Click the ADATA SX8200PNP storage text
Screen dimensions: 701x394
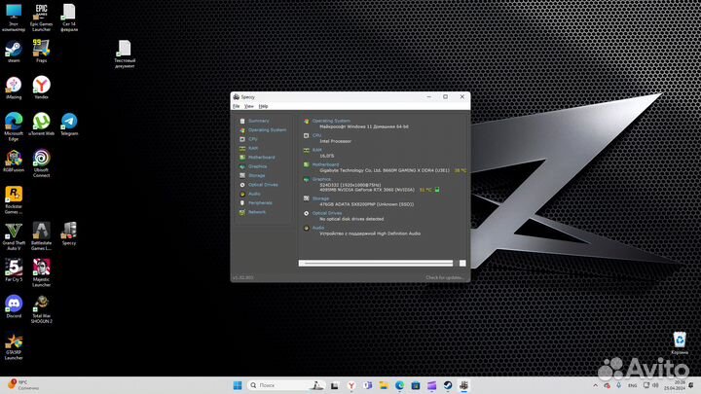(x=367, y=204)
